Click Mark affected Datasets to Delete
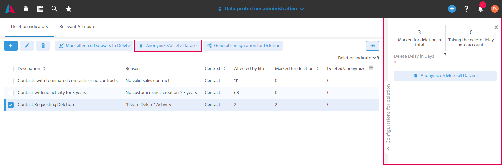The height and width of the screenshot is (165, 502). point(94,46)
